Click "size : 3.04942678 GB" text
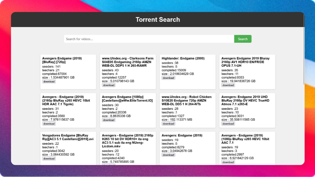 (177, 151)
